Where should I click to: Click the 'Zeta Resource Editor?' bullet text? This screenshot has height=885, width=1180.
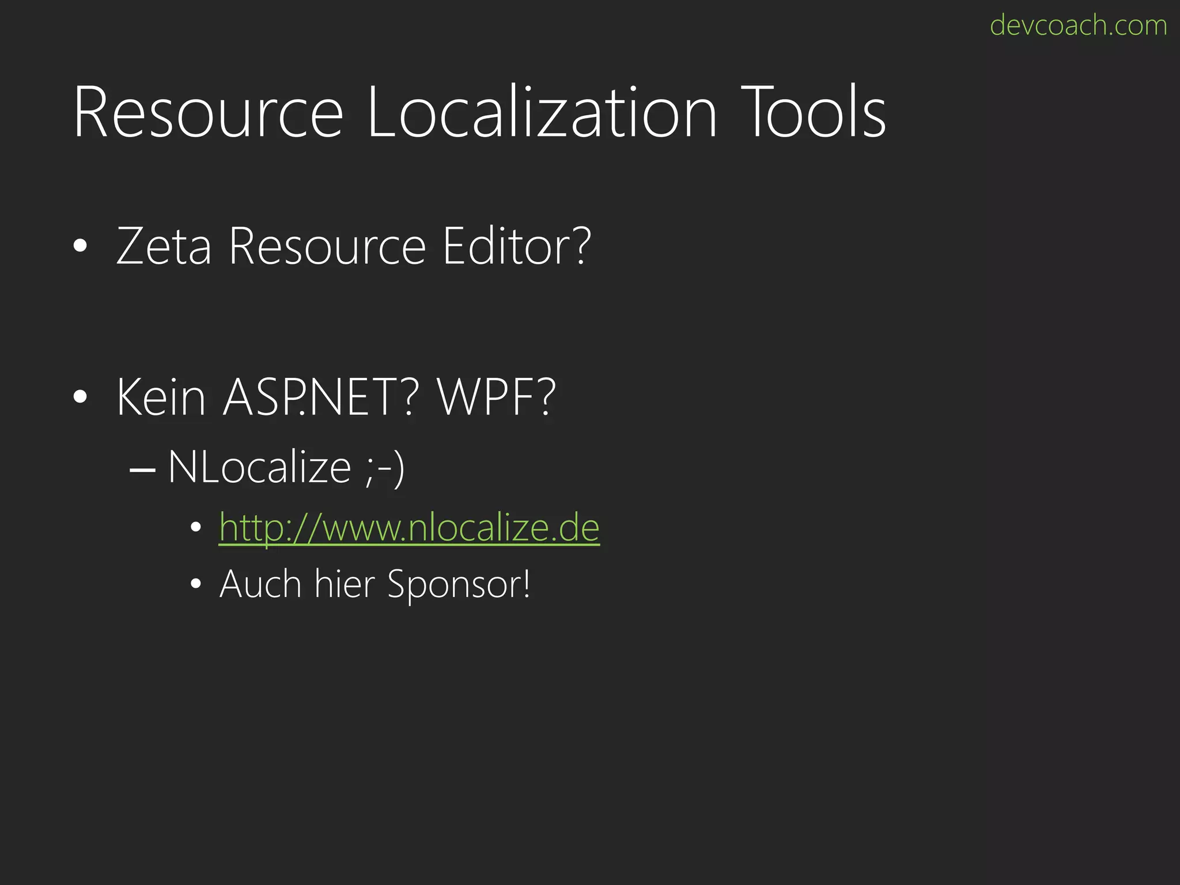coord(353,246)
